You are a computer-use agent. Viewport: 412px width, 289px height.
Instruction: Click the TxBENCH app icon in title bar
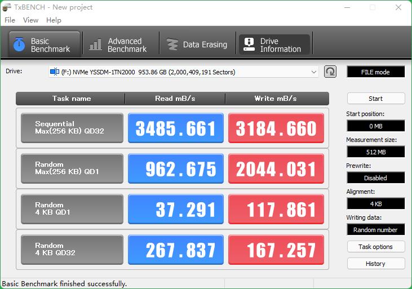[7, 7]
